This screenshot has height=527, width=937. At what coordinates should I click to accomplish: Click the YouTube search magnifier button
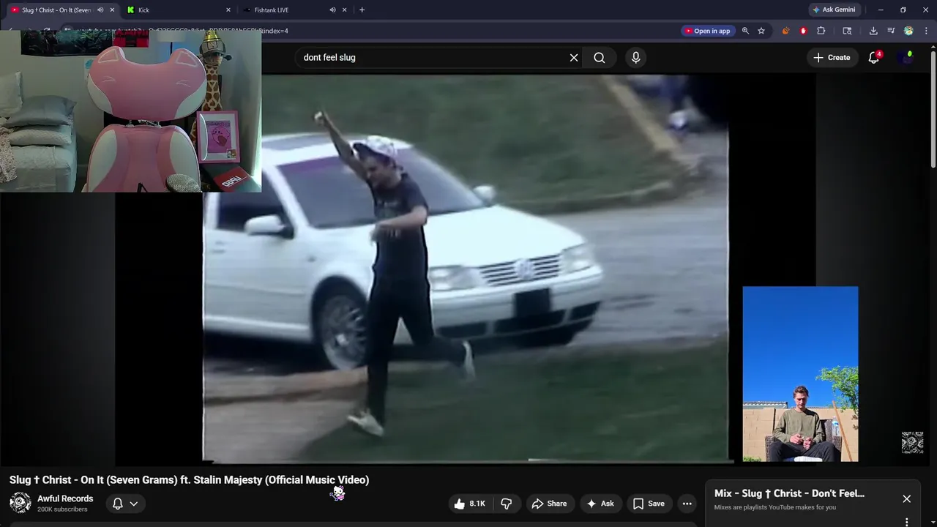point(599,57)
